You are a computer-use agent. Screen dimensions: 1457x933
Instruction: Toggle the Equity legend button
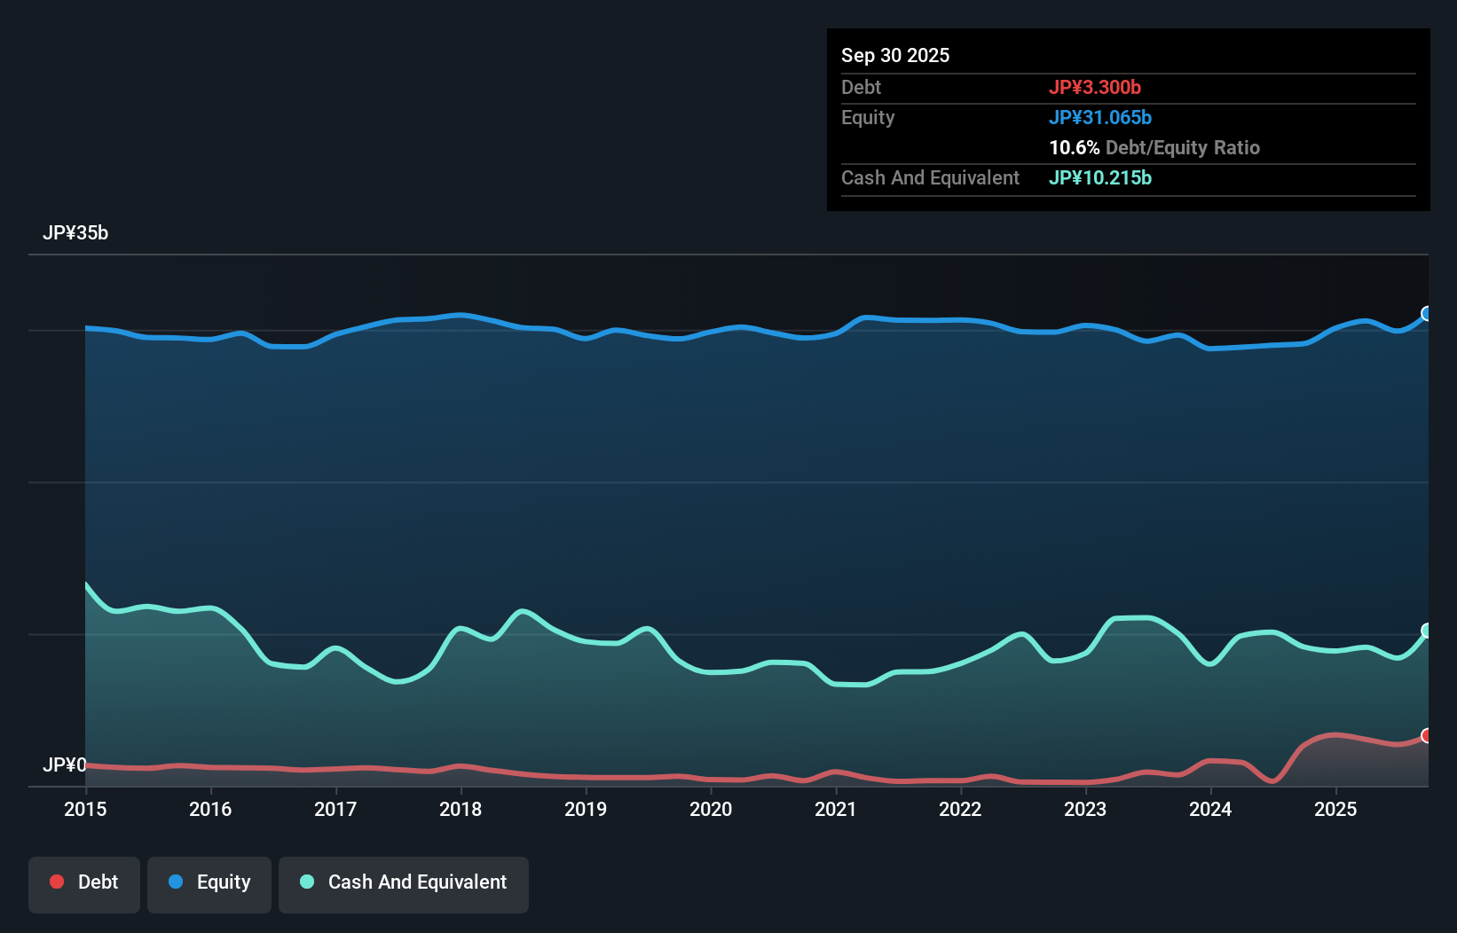[209, 884]
